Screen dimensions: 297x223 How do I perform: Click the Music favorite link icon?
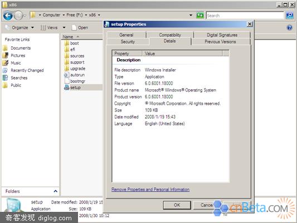[x=6, y=62]
